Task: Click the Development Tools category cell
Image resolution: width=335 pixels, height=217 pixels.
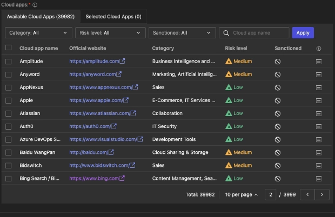Action: point(174,139)
